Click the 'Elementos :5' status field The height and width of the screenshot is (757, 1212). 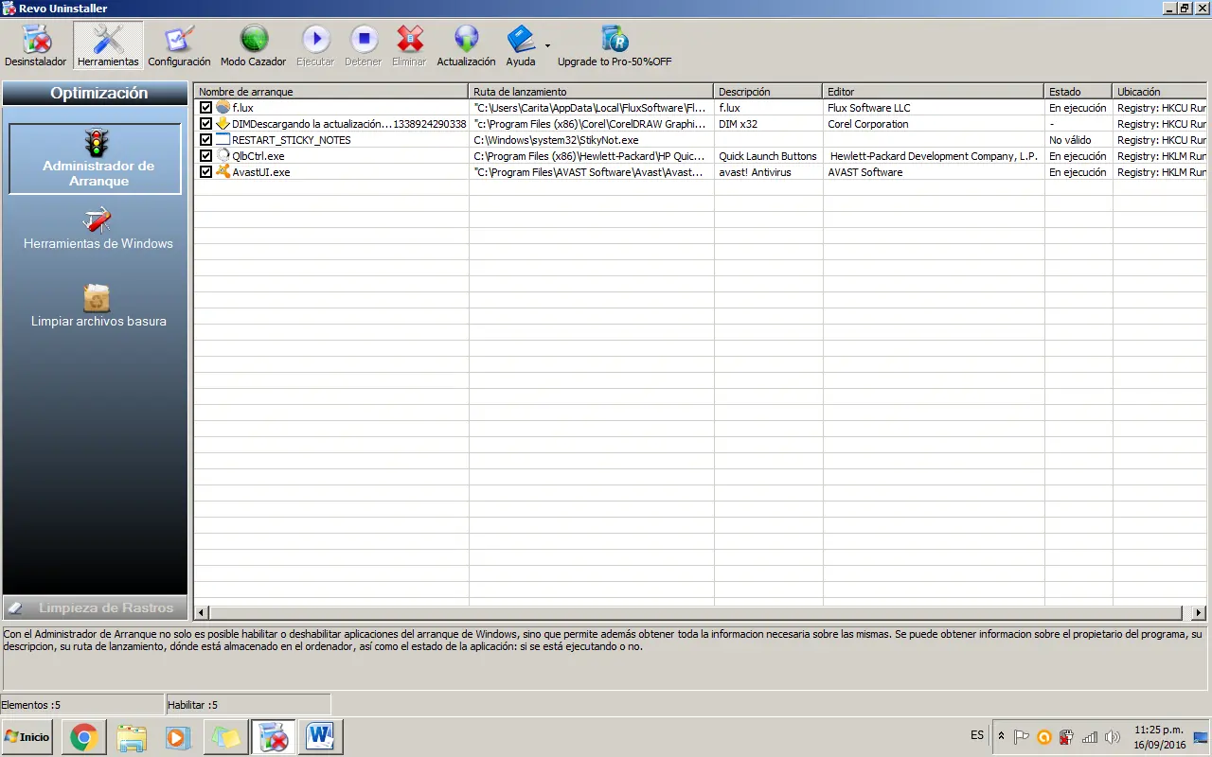click(82, 704)
